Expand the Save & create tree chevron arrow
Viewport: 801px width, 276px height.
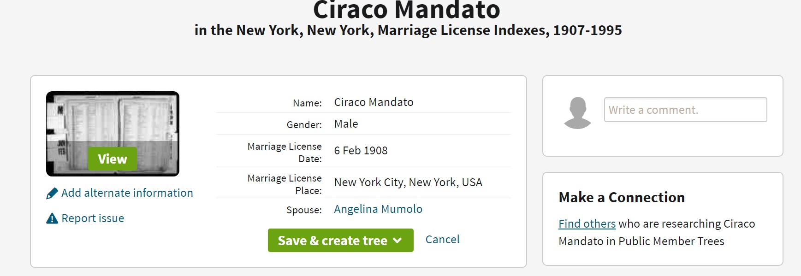click(x=398, y=241)
